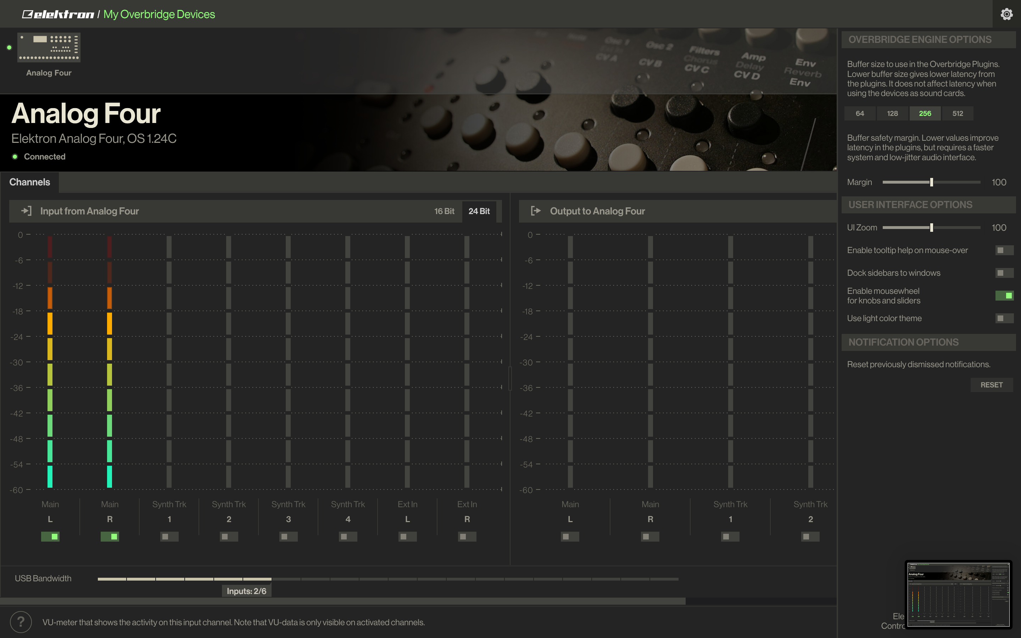1021x638 pixels.
Task: Click the Output to Analog Four arrow icon
Action: tap(536, 211)
